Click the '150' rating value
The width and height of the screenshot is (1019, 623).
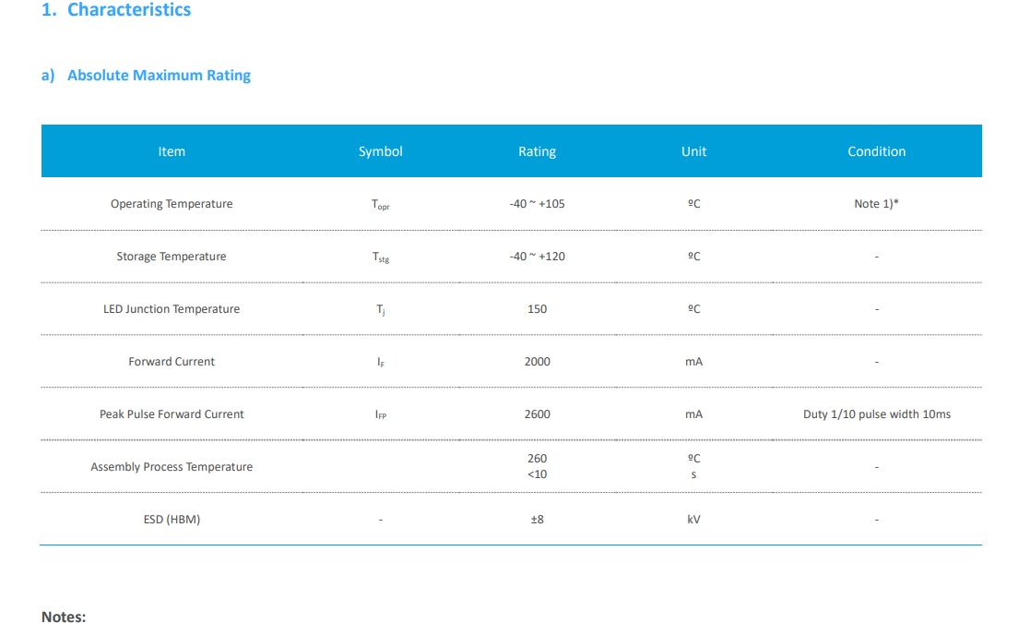537,309
